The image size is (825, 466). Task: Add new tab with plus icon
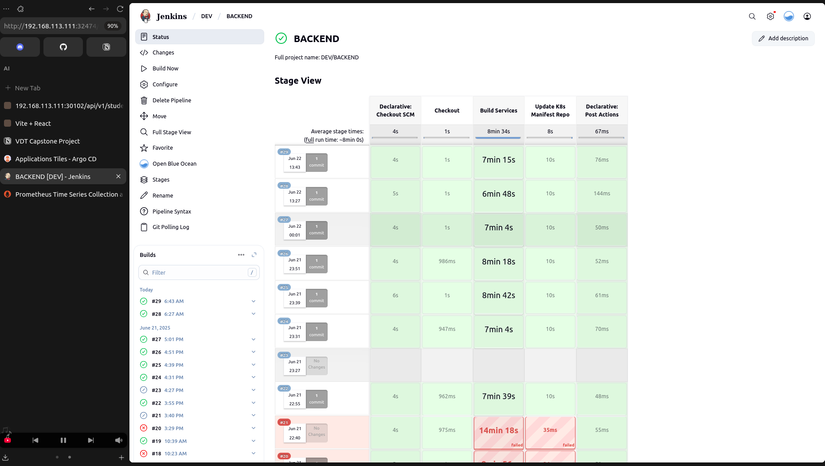[121, 457]
